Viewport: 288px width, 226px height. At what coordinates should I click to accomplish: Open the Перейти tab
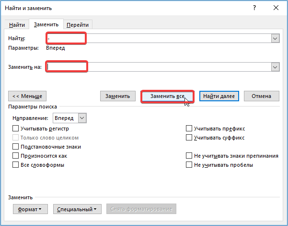tap(78, 25)
